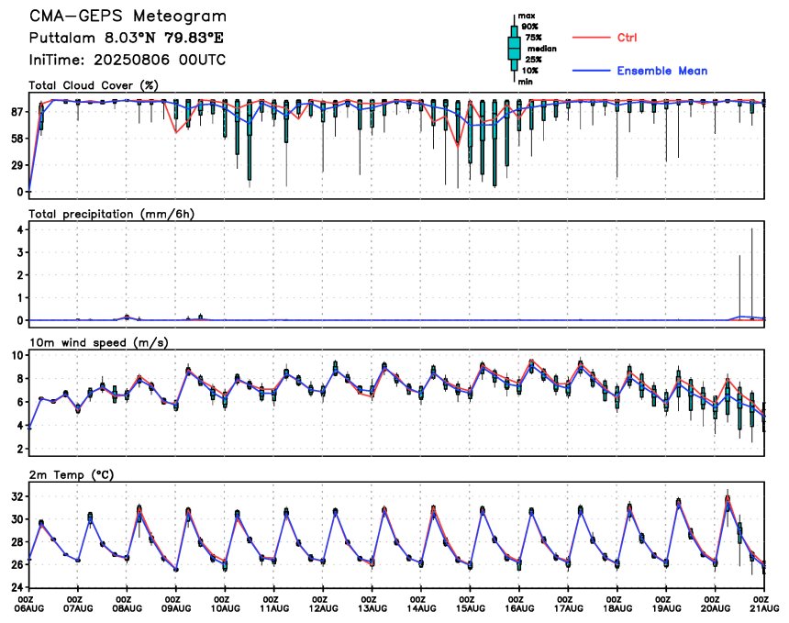Click the '00Z 16AUG' time axis label

coord(519,604)
